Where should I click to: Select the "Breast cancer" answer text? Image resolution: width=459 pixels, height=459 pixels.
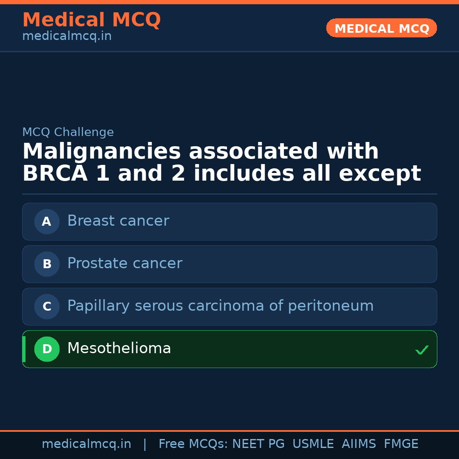point(118,221)
